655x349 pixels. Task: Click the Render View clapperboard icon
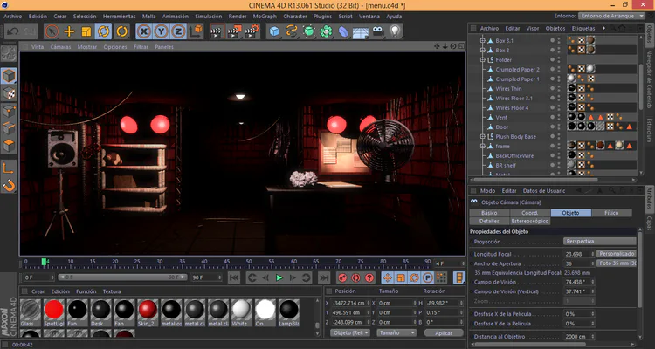215,31
